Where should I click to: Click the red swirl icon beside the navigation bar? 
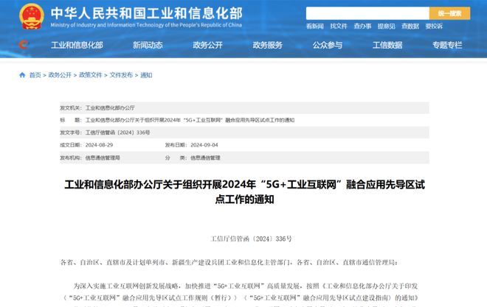24,45
